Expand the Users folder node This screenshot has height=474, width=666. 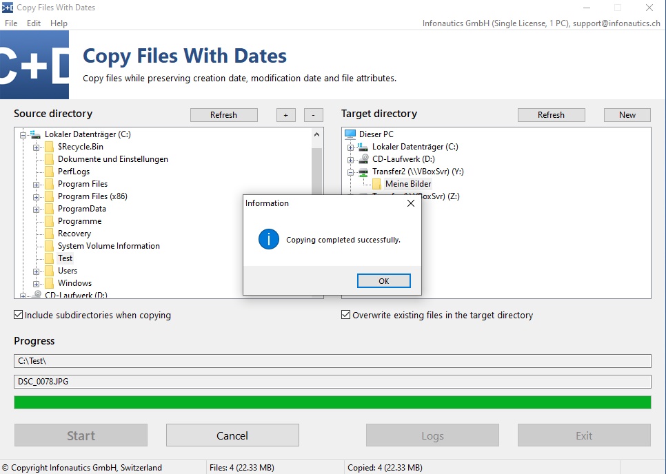[35, 271]
